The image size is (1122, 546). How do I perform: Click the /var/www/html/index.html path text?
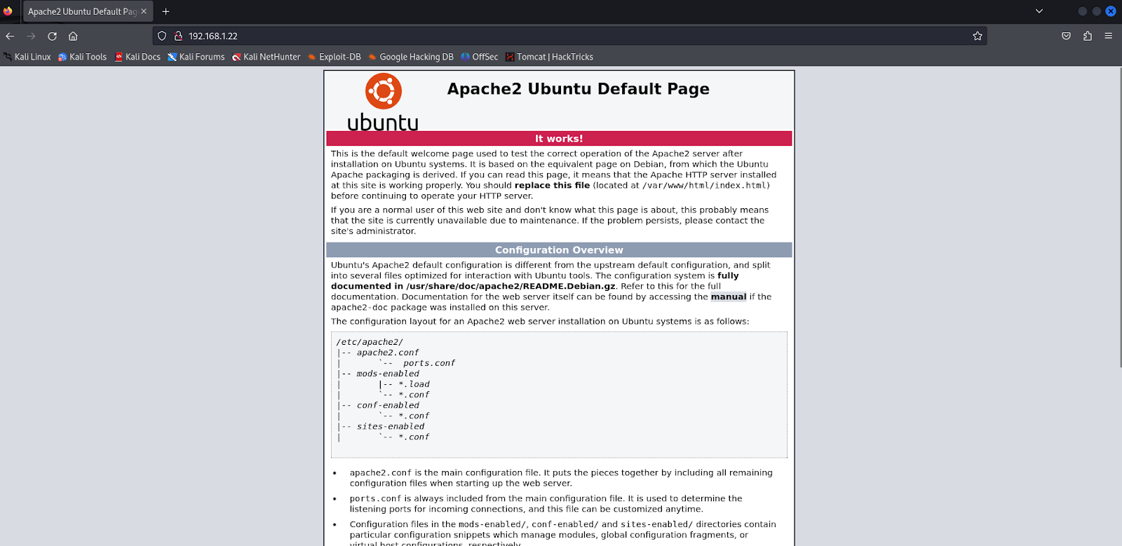tap(704, 185)
